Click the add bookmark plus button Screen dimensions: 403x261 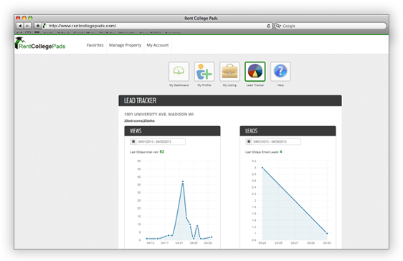37,26
